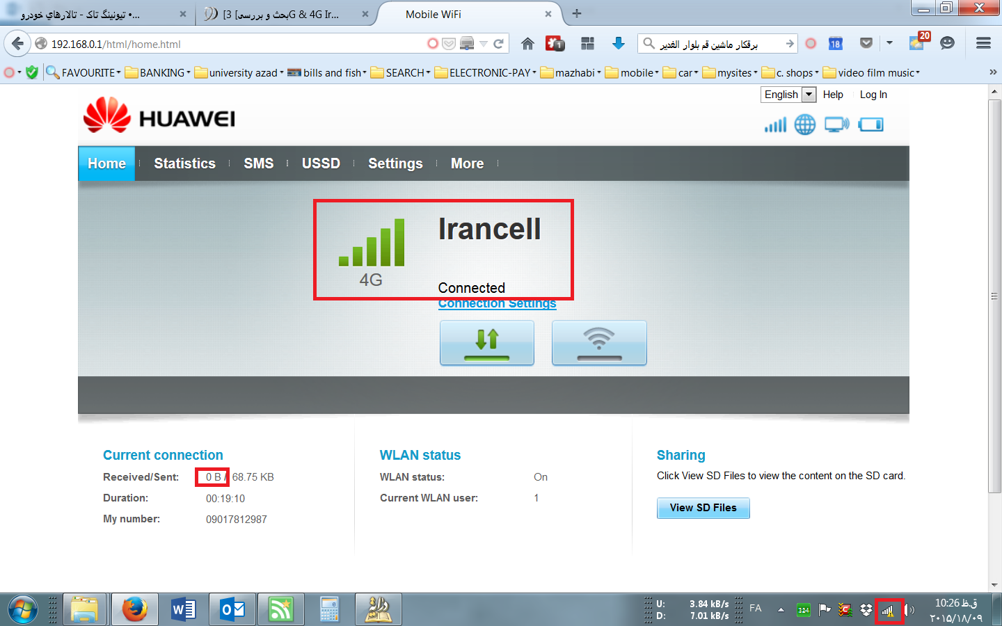
Task: Click the signal strength status icon
Action: pos(775,125)
